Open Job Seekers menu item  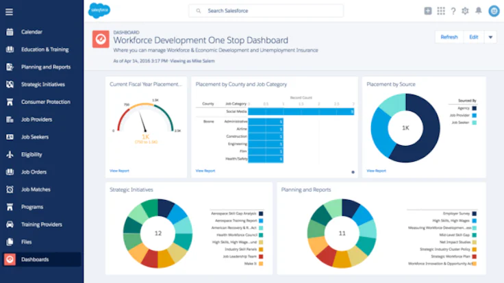click(35, 137)
